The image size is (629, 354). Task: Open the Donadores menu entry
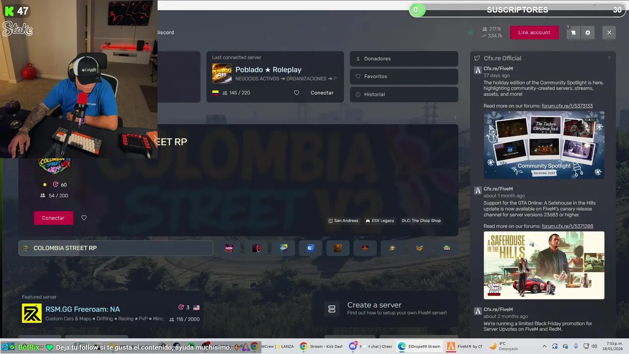(404, 59)
